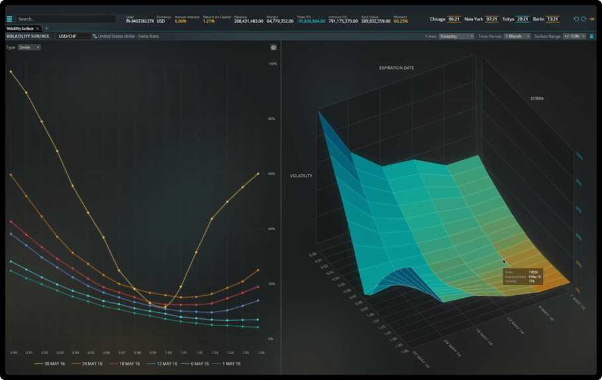602x380 pixels.
Task: Click the USD/CHF currency pair field
Action: [x=73, y=36]
